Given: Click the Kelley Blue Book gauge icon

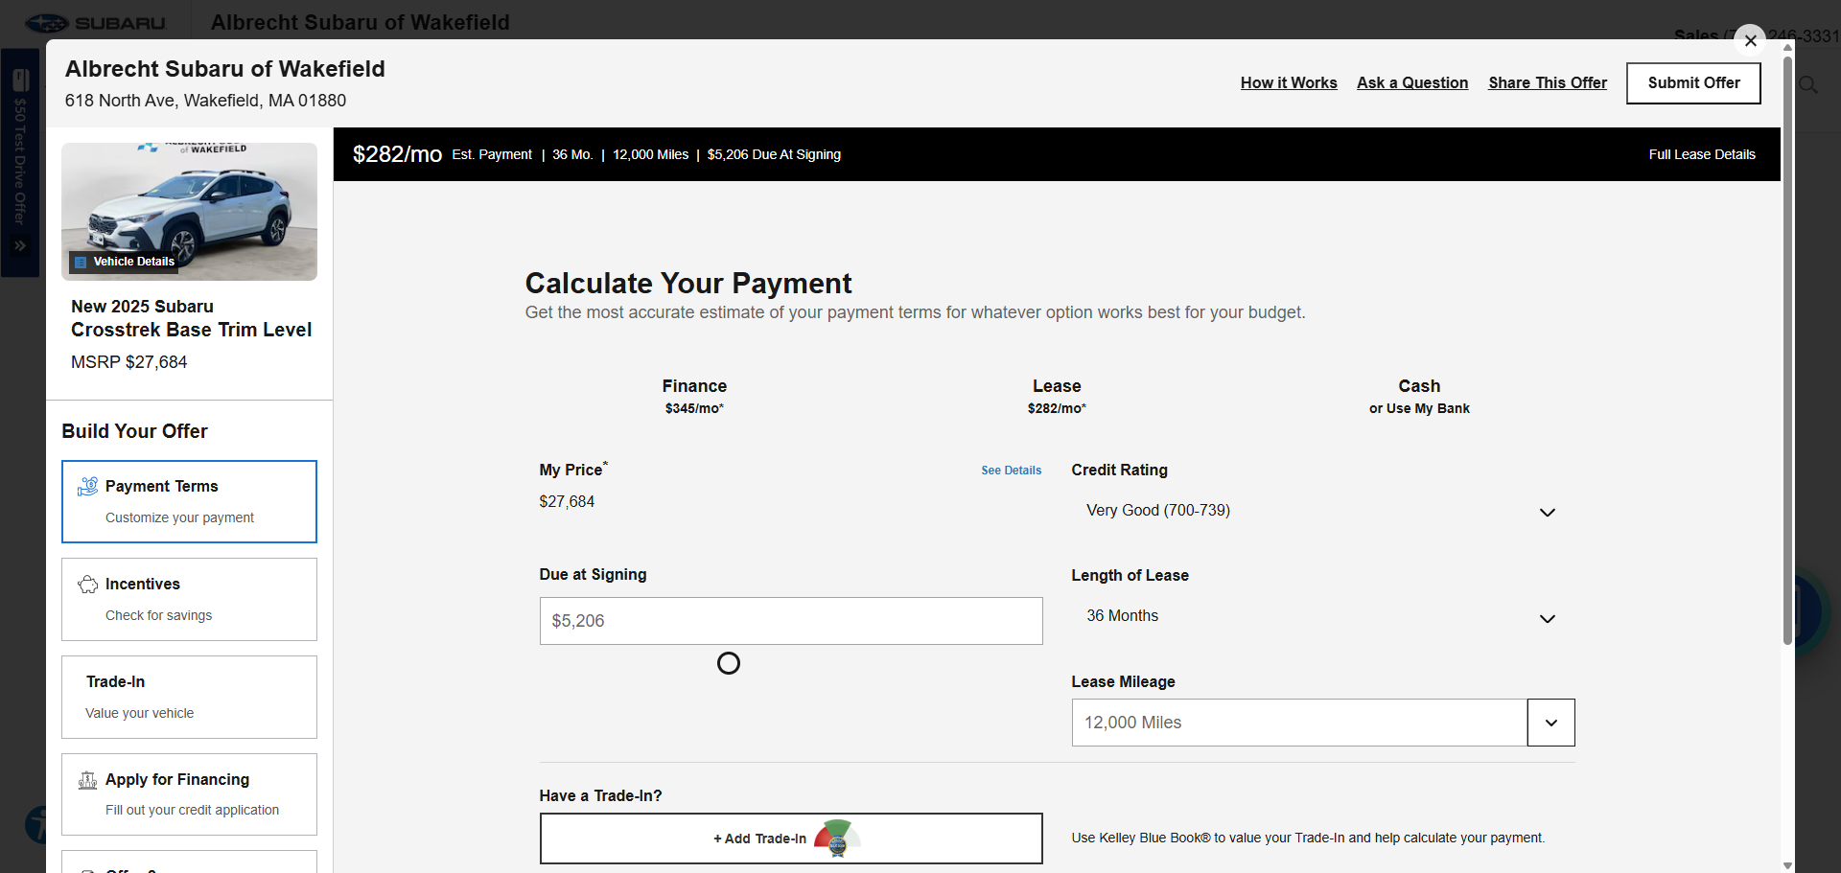Looking at the screenshot, I should 836,838.
